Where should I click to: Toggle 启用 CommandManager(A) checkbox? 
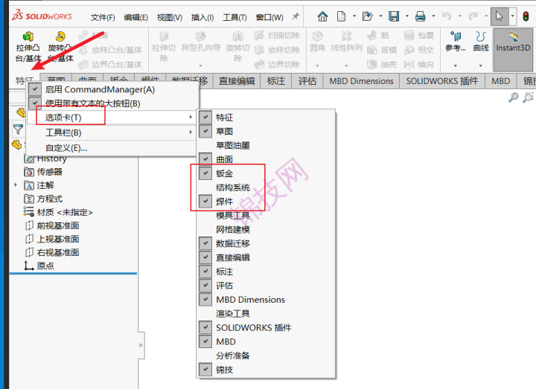coord(35,89)
